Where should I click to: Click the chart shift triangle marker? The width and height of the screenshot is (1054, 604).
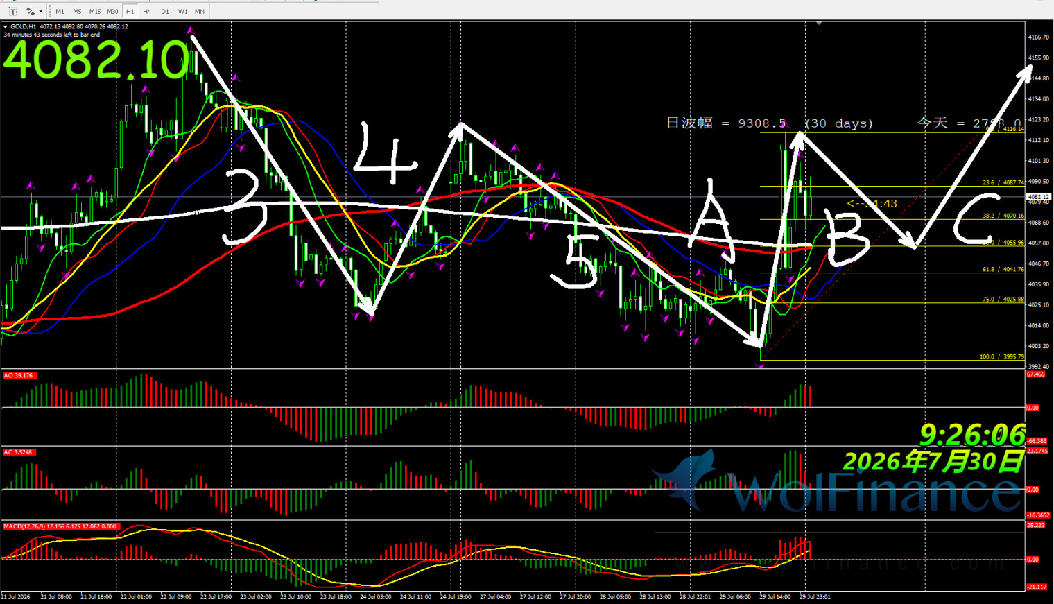pos(819,24)
